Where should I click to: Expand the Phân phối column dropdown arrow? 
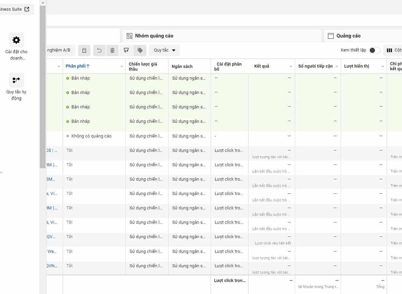click(x=122, y=67)
